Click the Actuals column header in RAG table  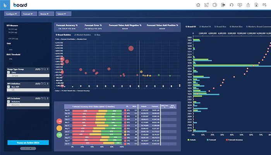tap(144, 107)
